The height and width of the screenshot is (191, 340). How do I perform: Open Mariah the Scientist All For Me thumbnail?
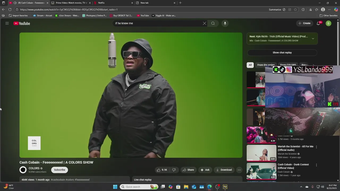click(261, 153)
